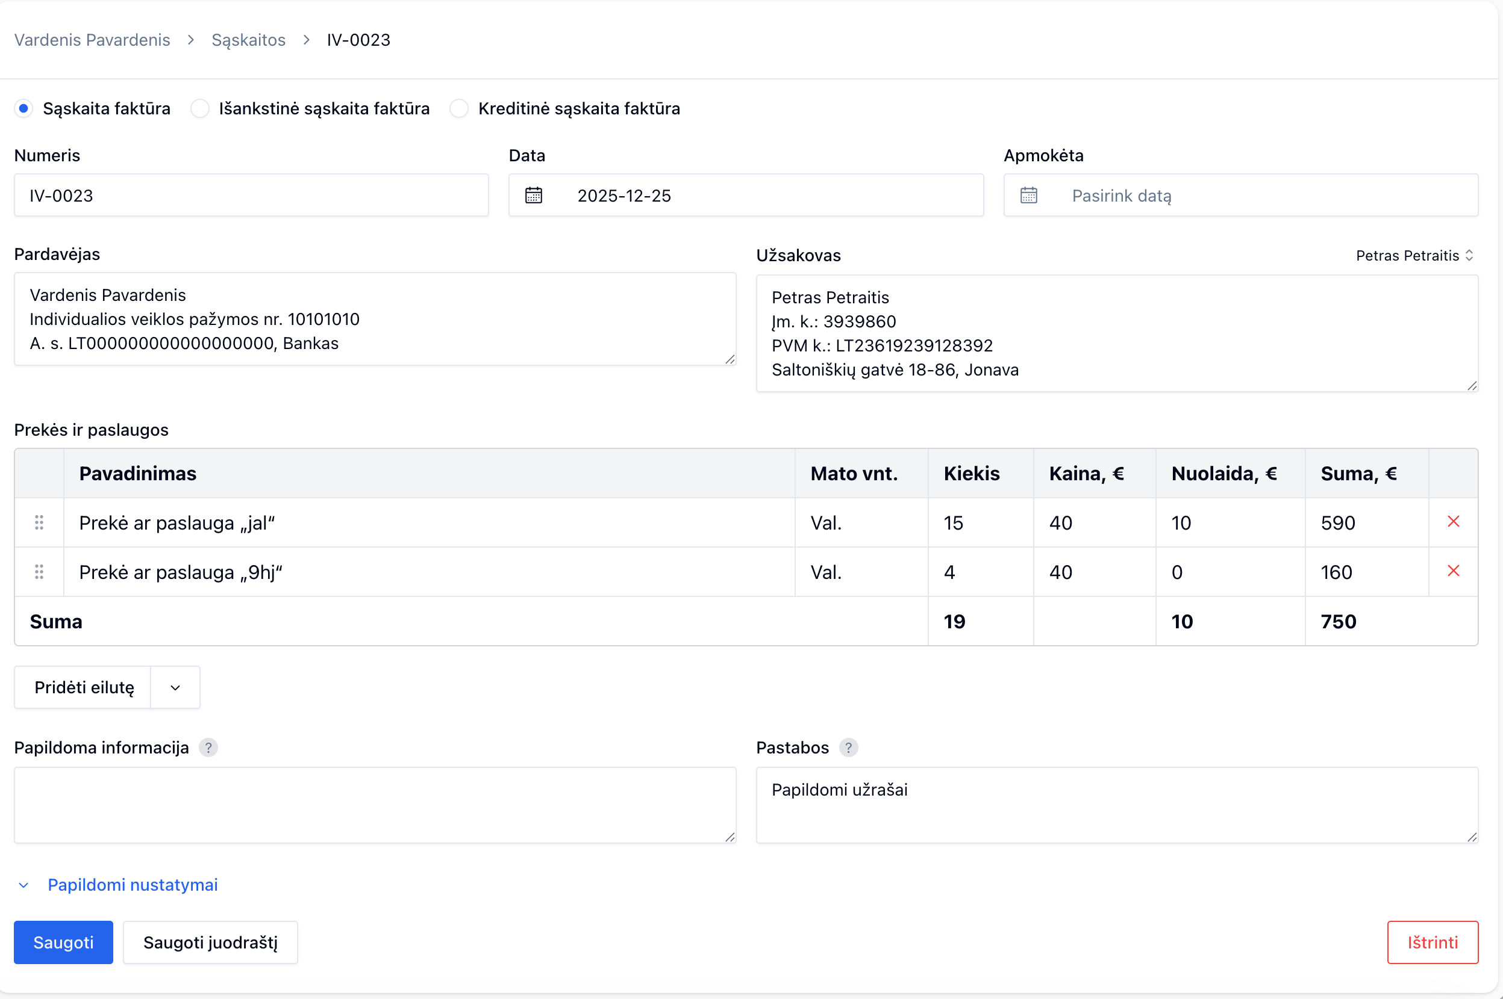Select Kreditinė sąskaita faktūra radio button
1503x999 pixels.
coord(459,108)
